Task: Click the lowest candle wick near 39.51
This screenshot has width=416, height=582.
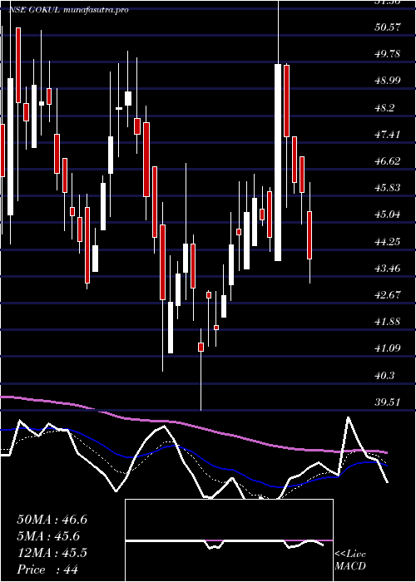Action: tap(201, 382)
